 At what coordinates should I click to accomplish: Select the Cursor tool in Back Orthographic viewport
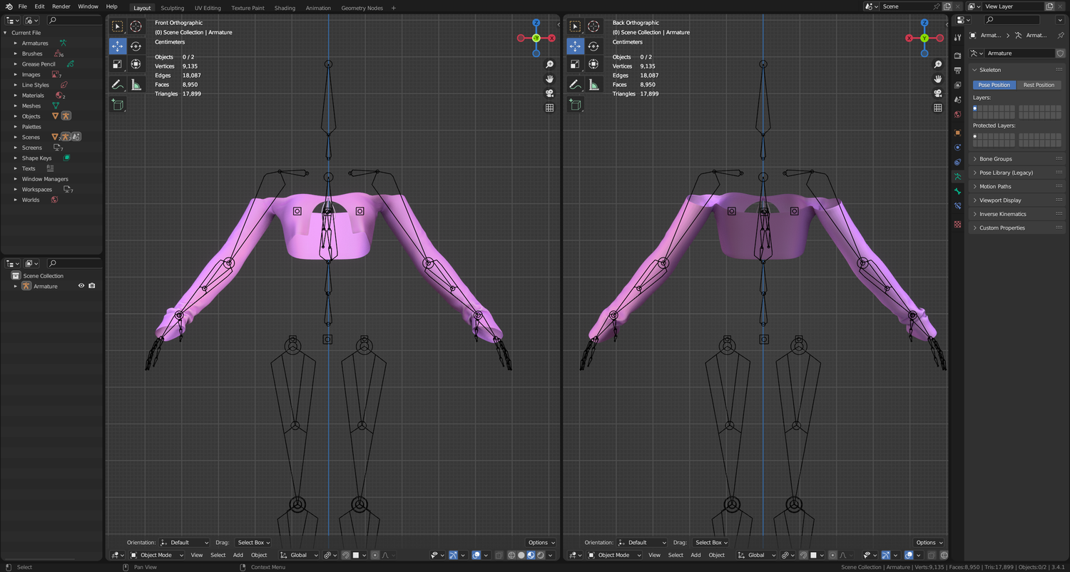(593, 27)
